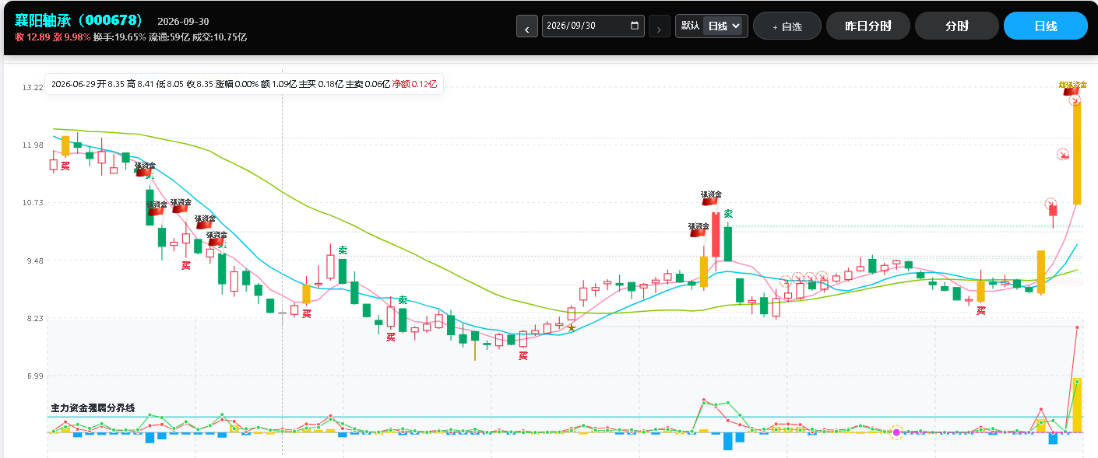Go to the previous date with the left arrow
This screenshot has width=1098, height=458.
coord(527,26)
